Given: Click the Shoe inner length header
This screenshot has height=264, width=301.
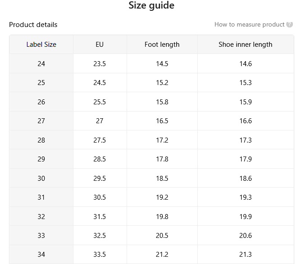Looking at the screenshot, I should pos(246,45).
